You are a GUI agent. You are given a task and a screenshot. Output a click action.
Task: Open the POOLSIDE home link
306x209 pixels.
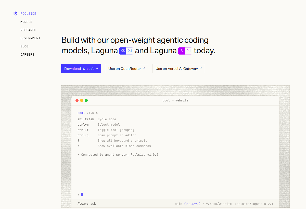28,14
